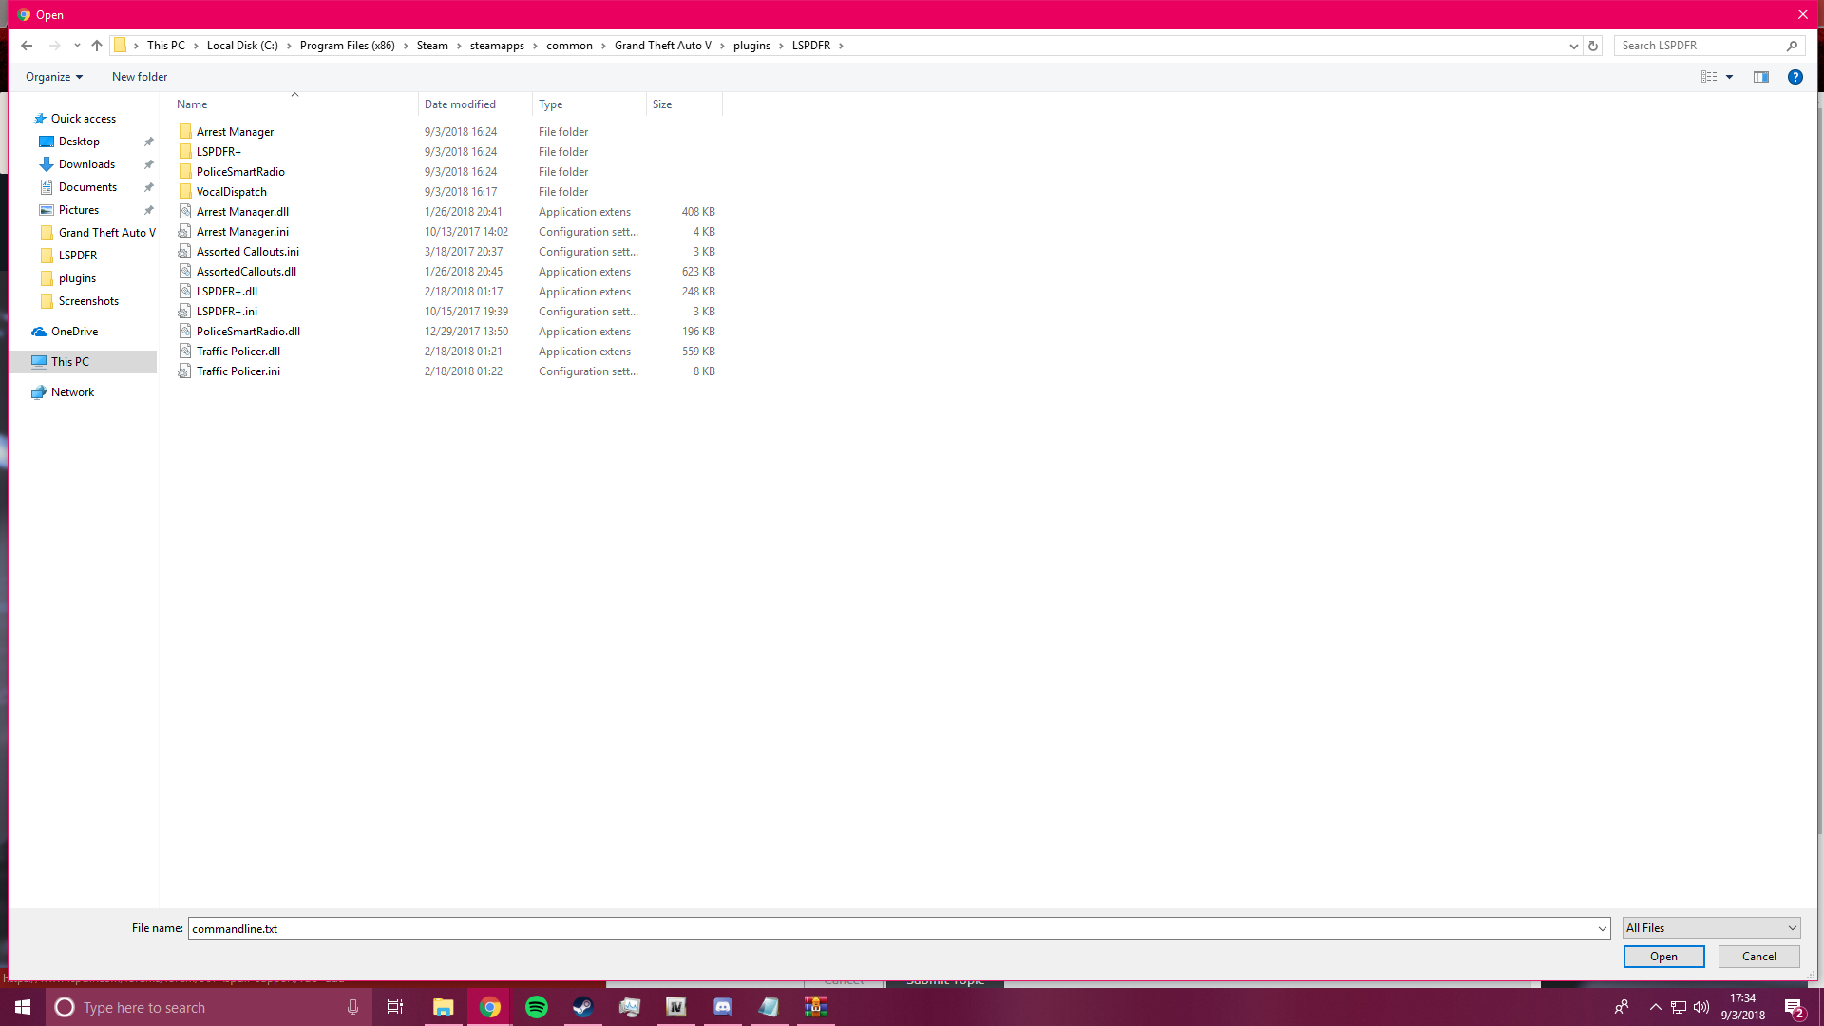This screenshot has height=1026, width=1824.
Task: Open Discord from the taskbar
Action: [723, 1007]
